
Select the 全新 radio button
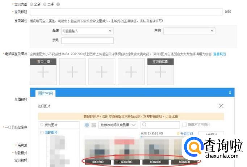click(32, 4)
